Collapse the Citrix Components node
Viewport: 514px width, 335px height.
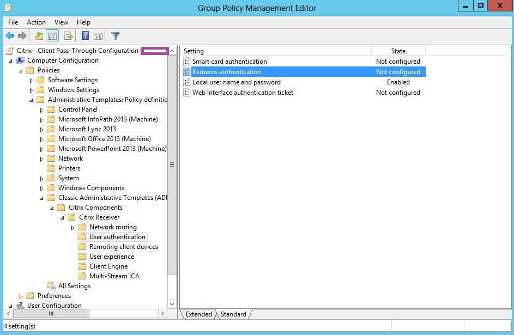(52, 208)
